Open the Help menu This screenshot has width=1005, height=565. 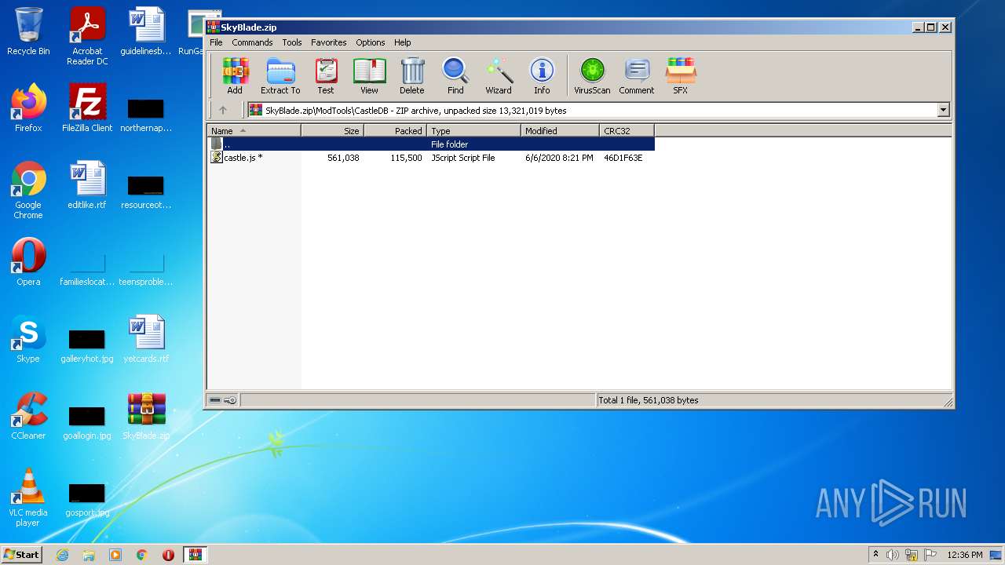point(403,42)
